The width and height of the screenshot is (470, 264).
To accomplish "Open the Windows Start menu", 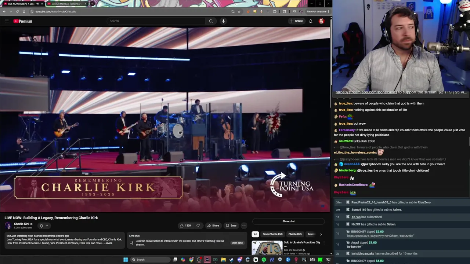I will [x=126, y=260].
